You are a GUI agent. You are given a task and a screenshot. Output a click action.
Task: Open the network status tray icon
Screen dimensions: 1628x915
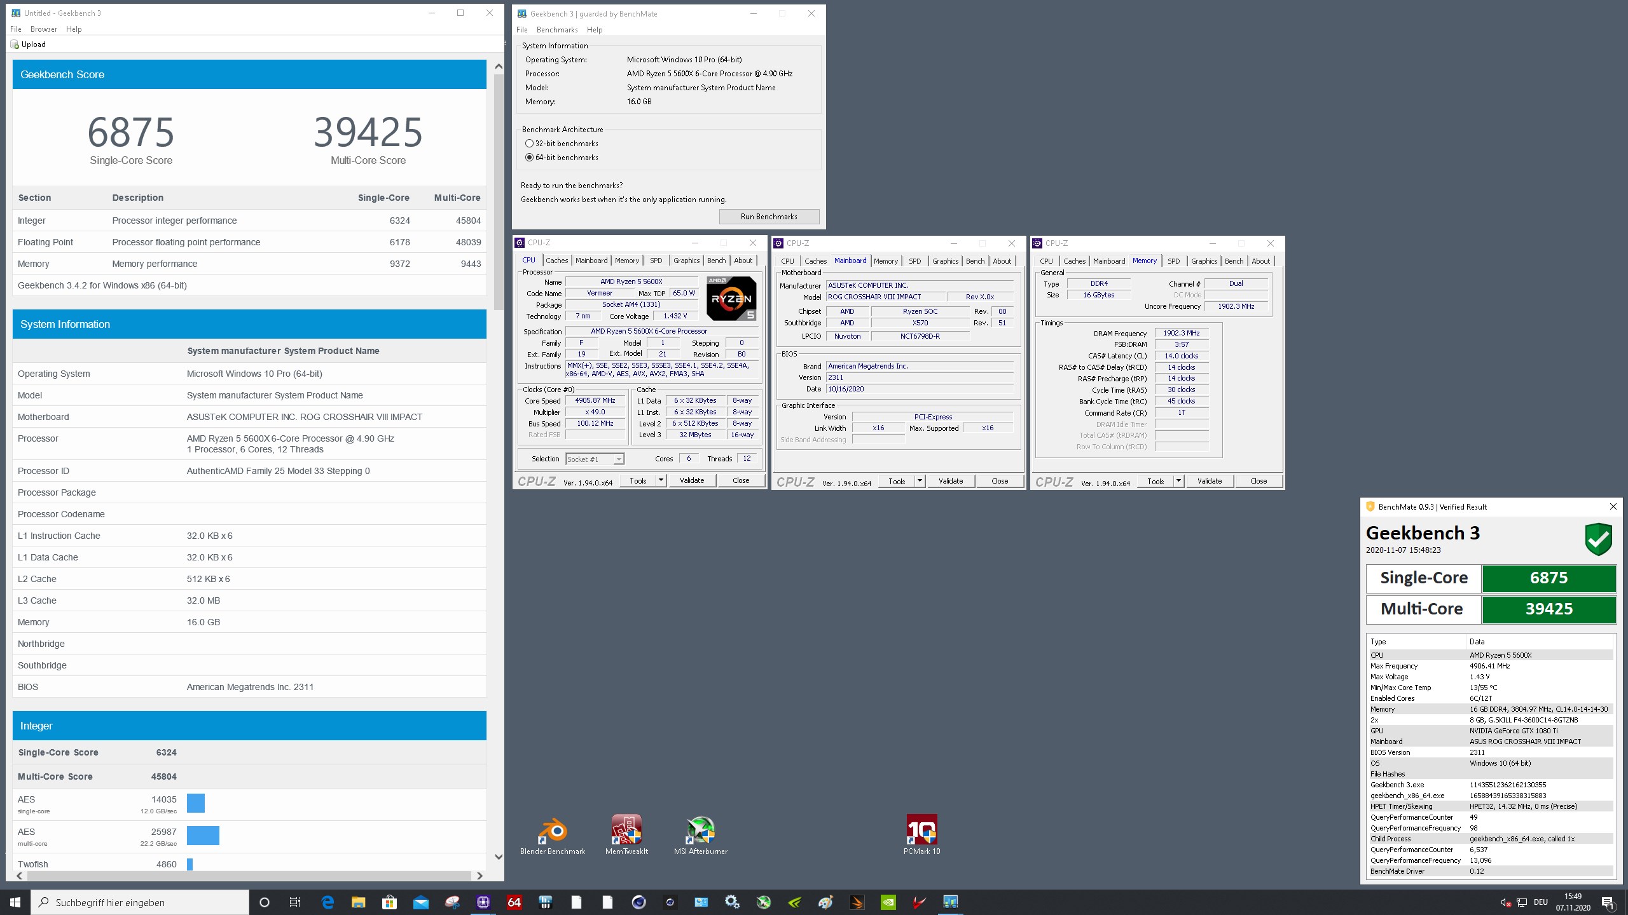1522,902
